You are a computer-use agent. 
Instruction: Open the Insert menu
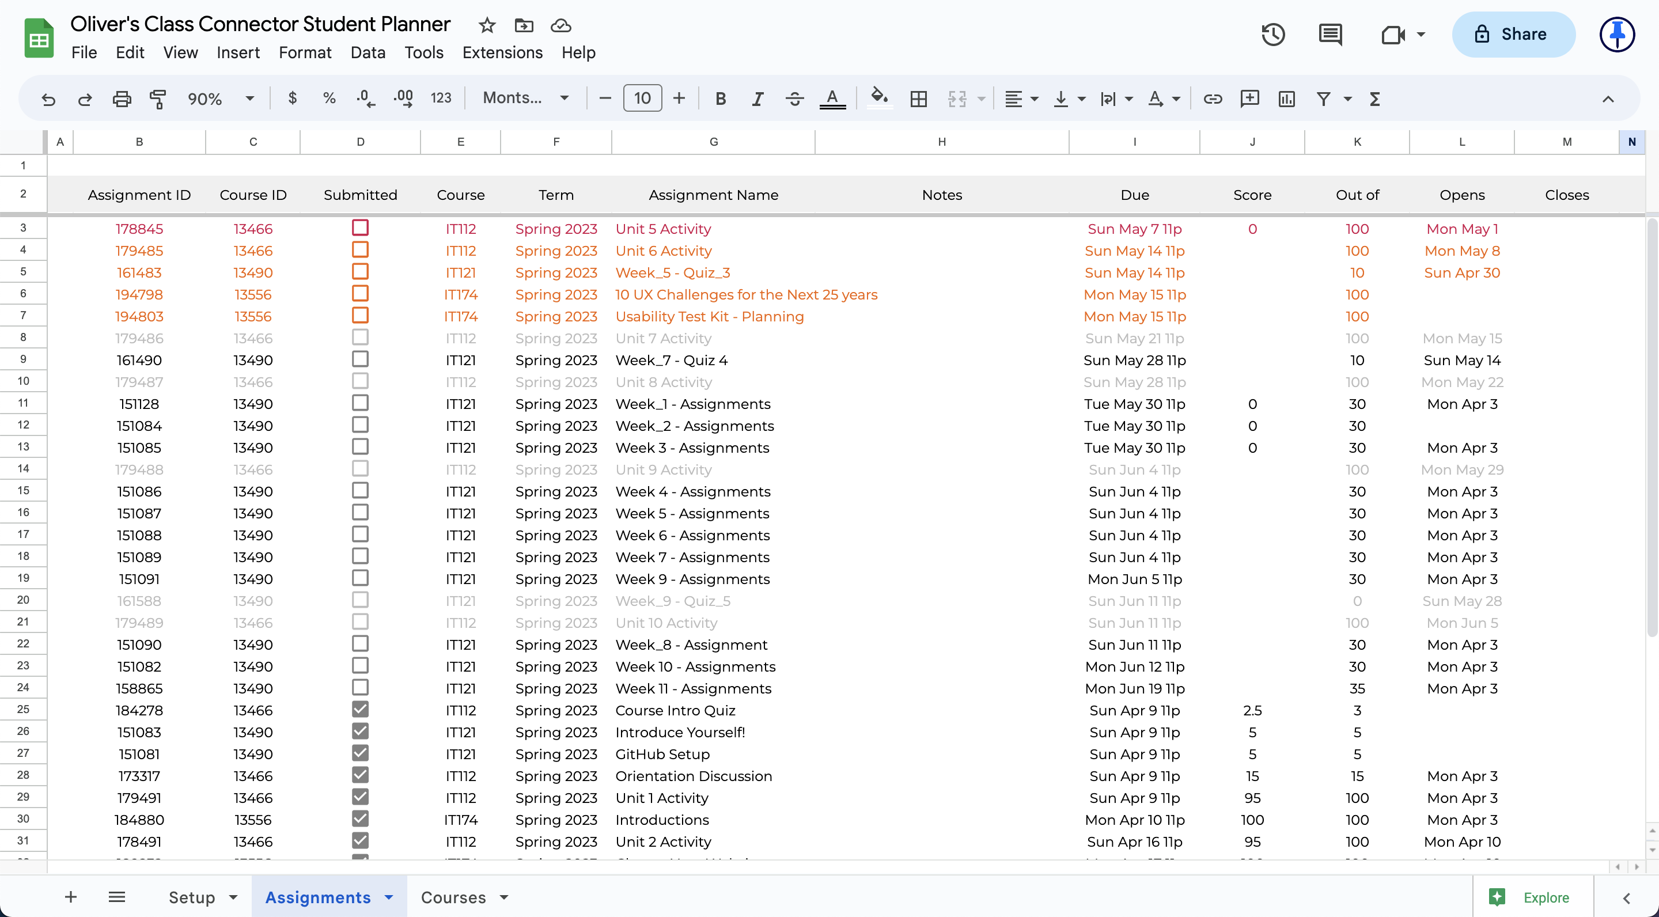tap(238, 52)
